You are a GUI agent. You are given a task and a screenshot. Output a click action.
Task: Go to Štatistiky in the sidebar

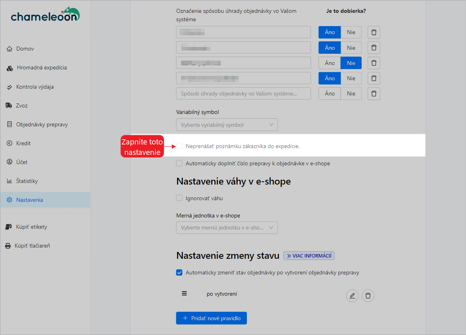pos(27,181)
